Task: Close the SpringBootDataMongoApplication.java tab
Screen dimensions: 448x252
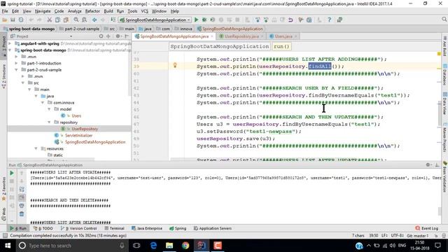Action: (x=212, y=36)
